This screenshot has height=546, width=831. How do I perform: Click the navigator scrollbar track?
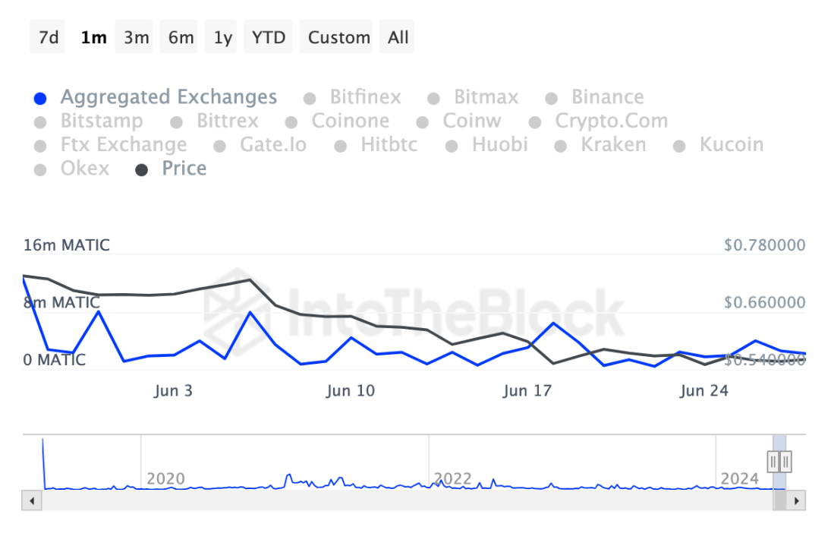coord(379,501)
